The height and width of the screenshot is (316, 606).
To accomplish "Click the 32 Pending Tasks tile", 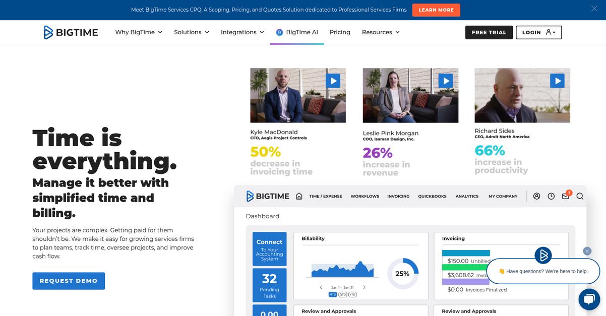I will pyautogui.click(x=269, y=285).
